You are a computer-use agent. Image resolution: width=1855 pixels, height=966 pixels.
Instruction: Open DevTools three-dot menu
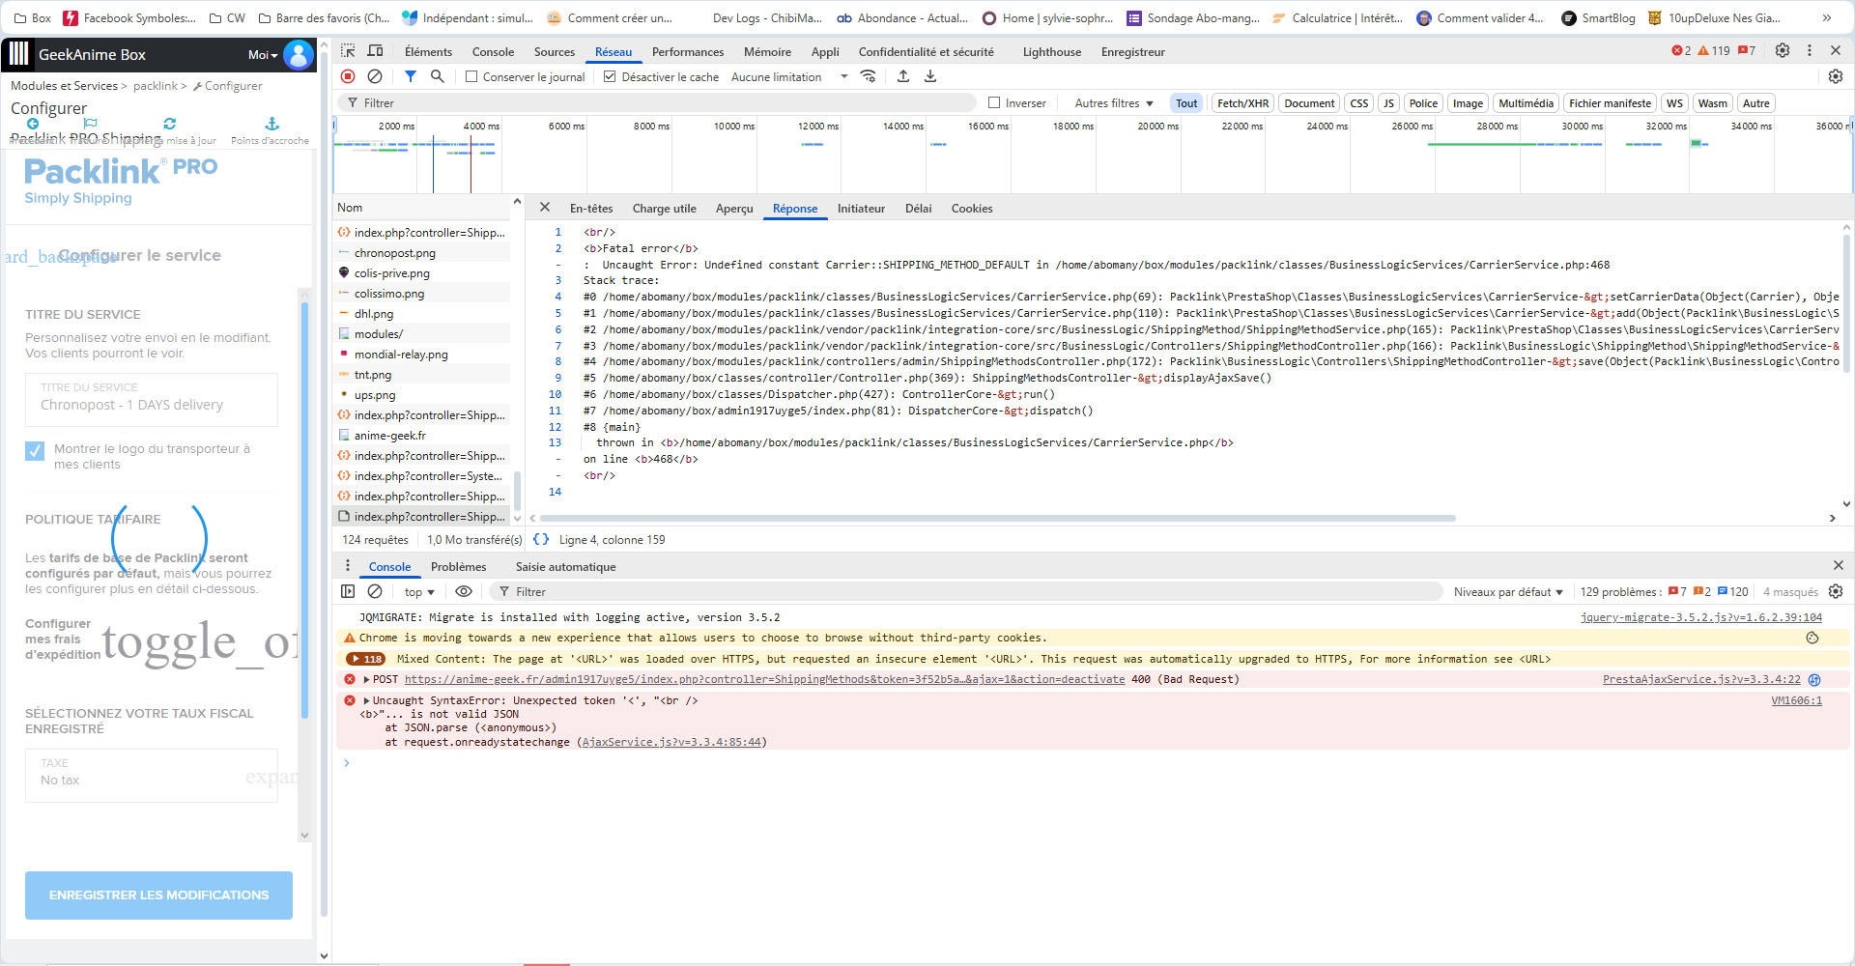(x=1810, y=50)
